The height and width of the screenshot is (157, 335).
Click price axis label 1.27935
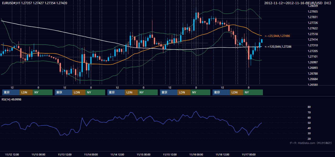[313, 12]
